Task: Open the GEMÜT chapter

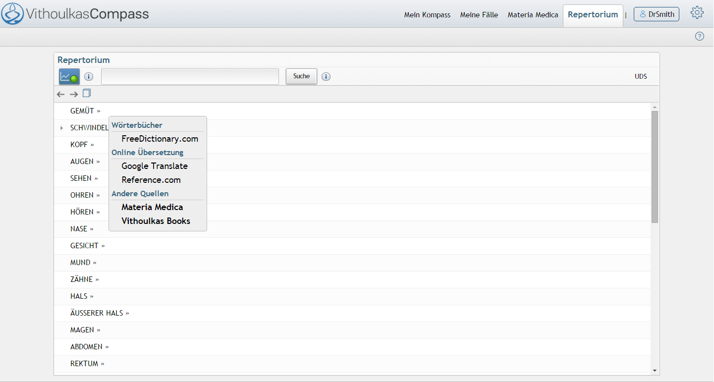Action: [85, 111]
